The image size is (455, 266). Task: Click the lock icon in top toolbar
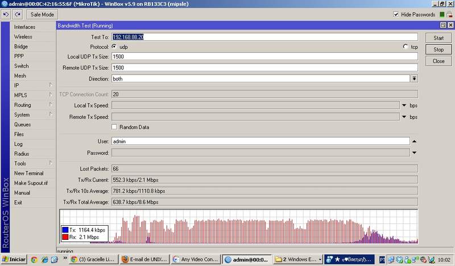coord(449,15)
